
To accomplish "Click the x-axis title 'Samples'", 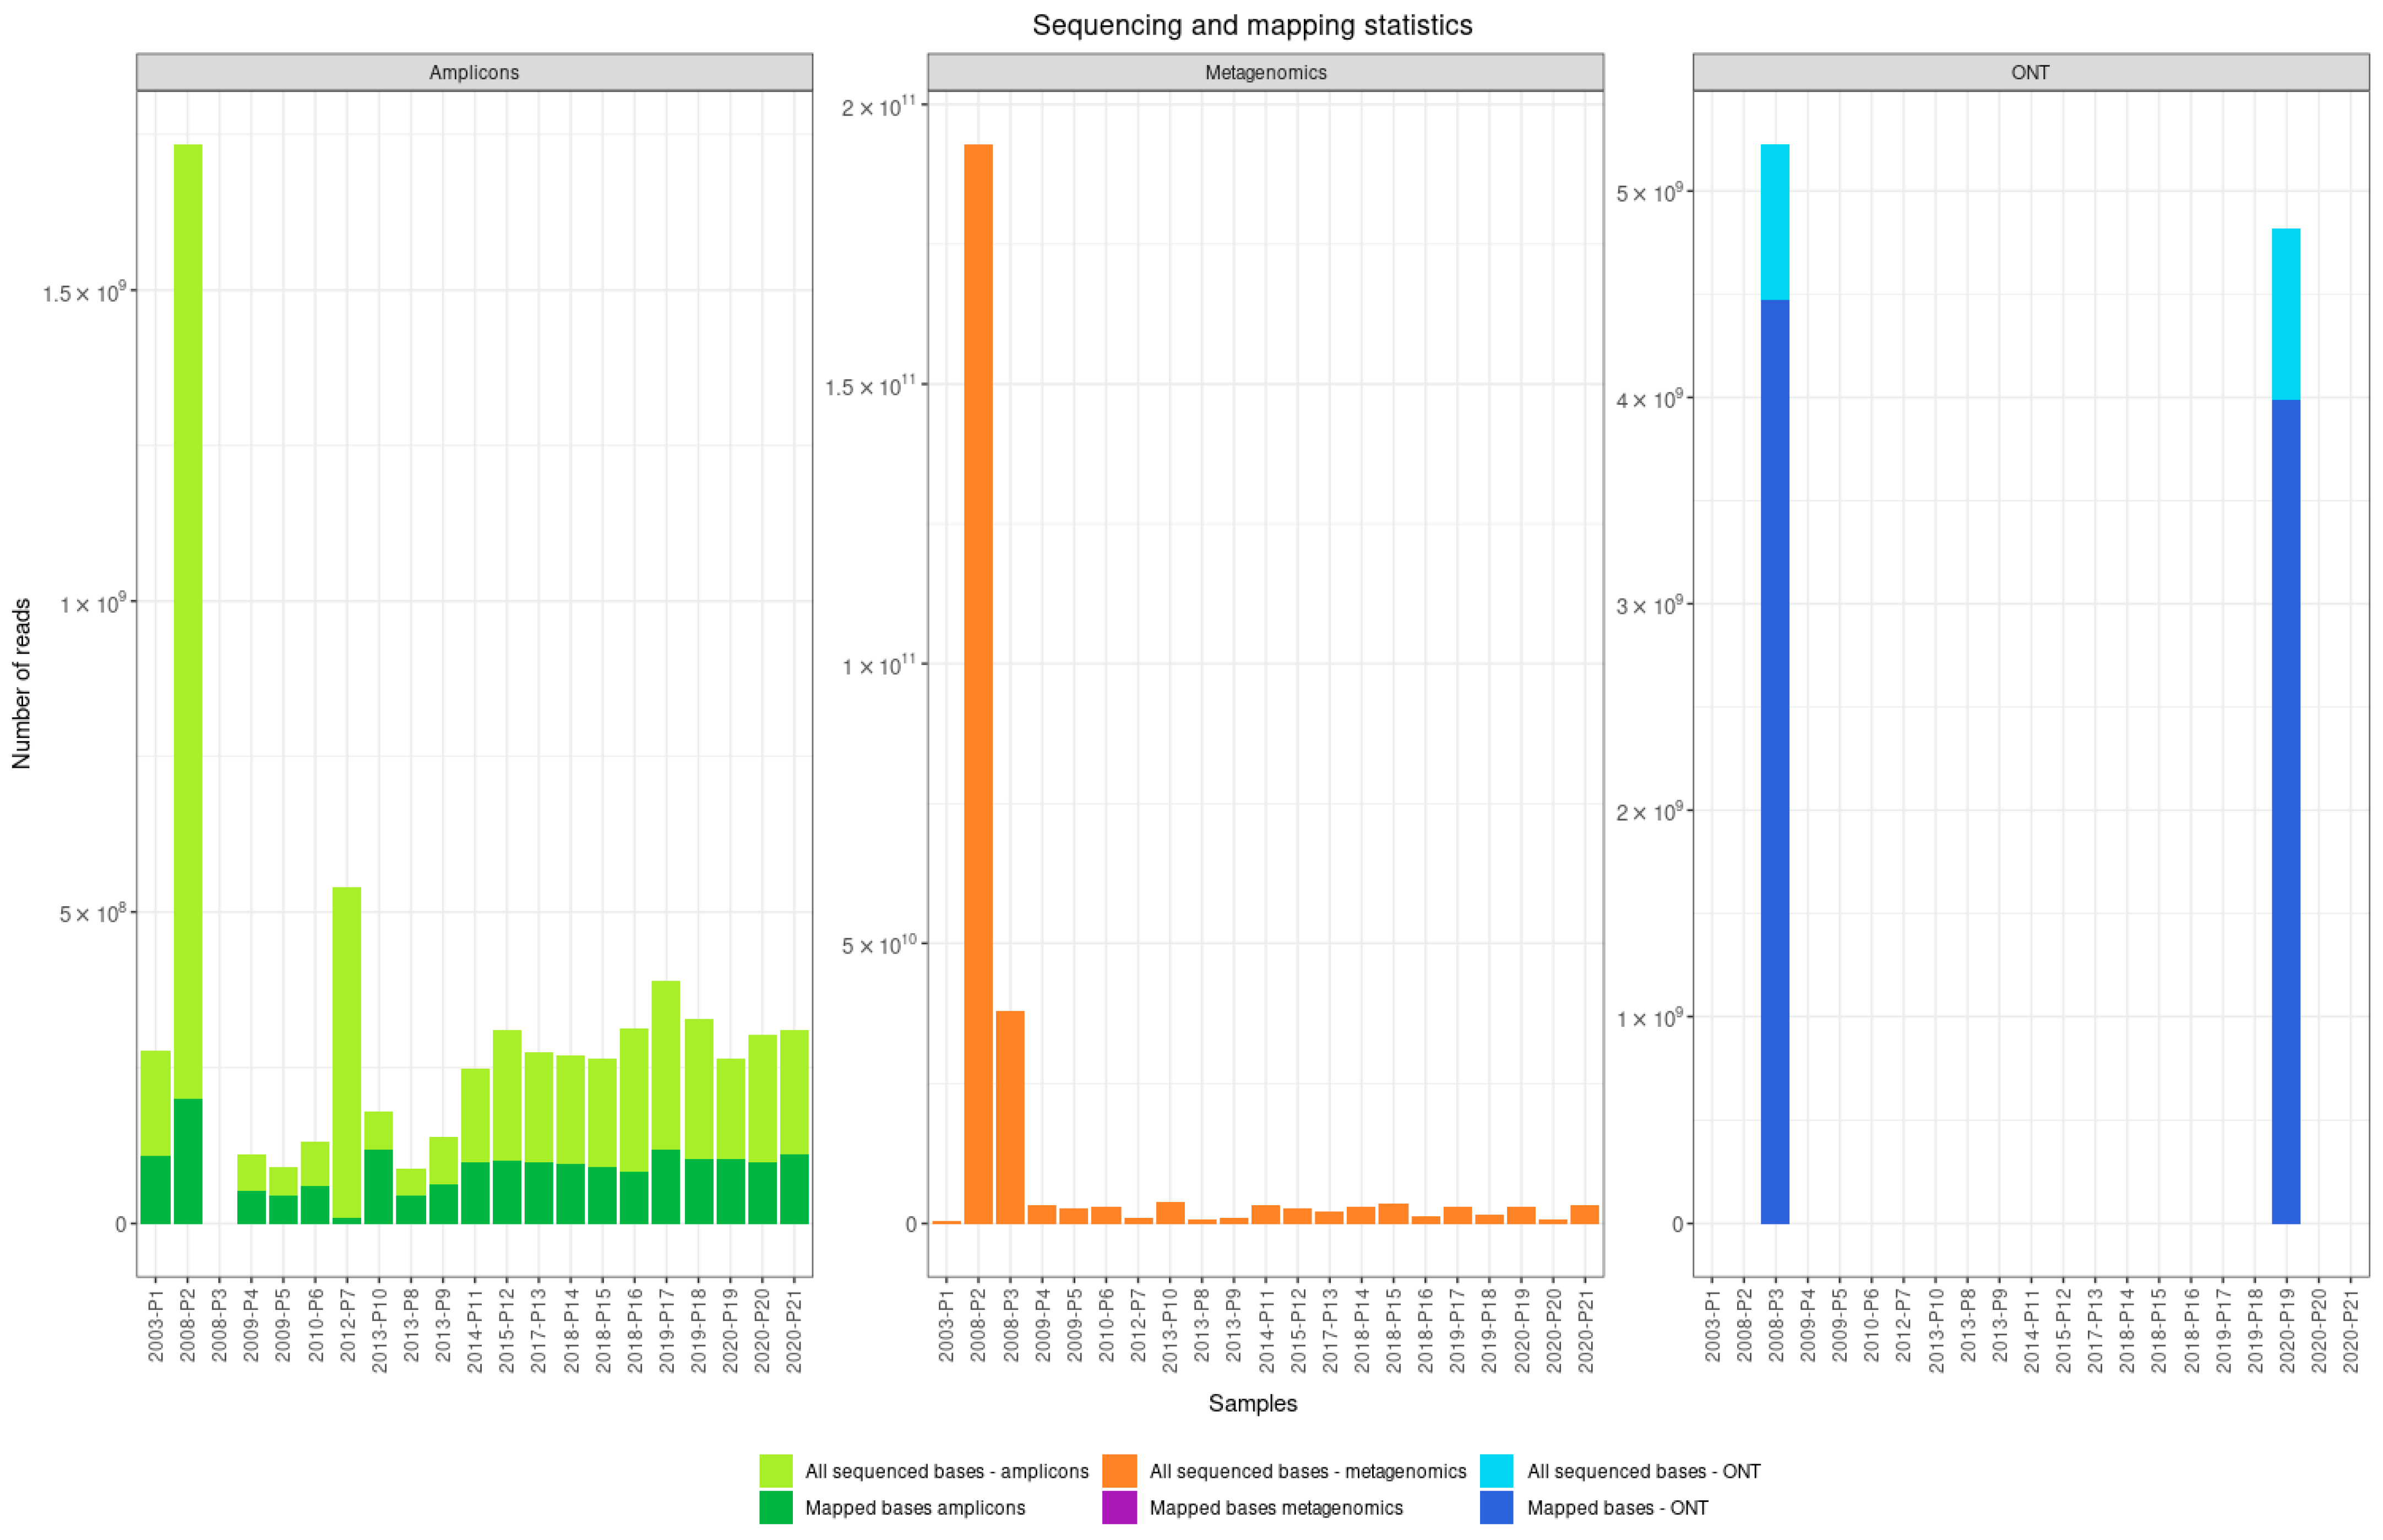I will click(1253, 1403).
